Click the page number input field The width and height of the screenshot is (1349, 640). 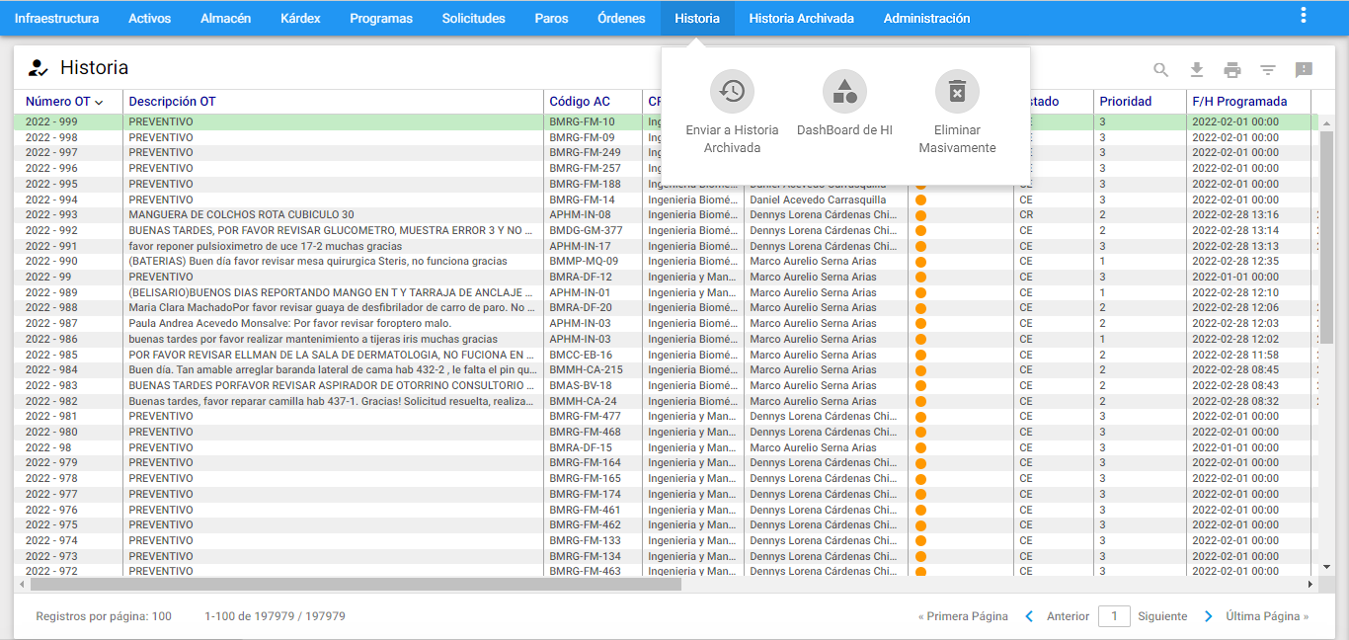1114,616
